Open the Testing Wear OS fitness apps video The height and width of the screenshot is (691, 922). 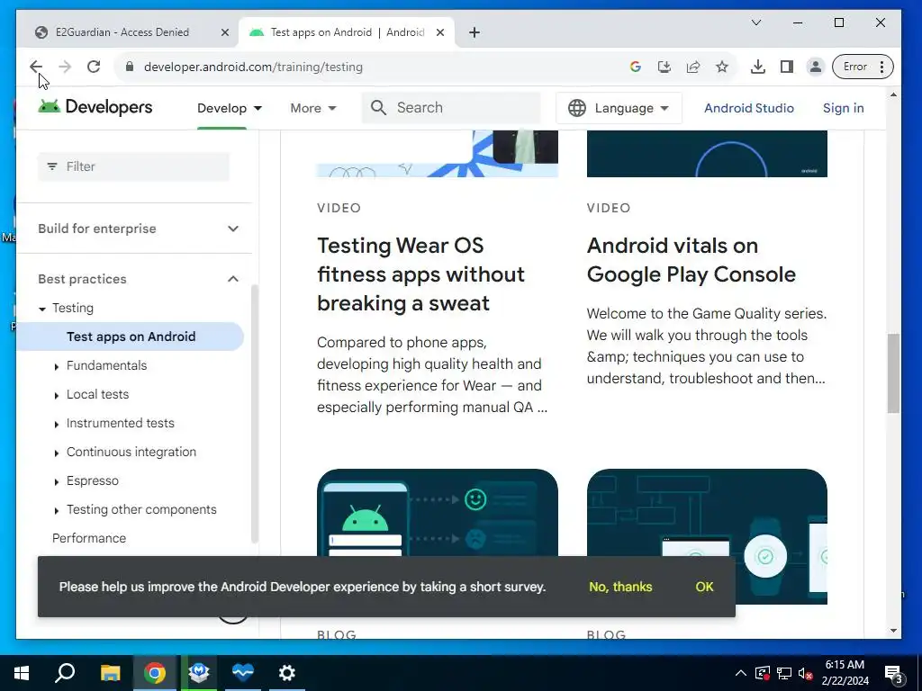(420, 274)
